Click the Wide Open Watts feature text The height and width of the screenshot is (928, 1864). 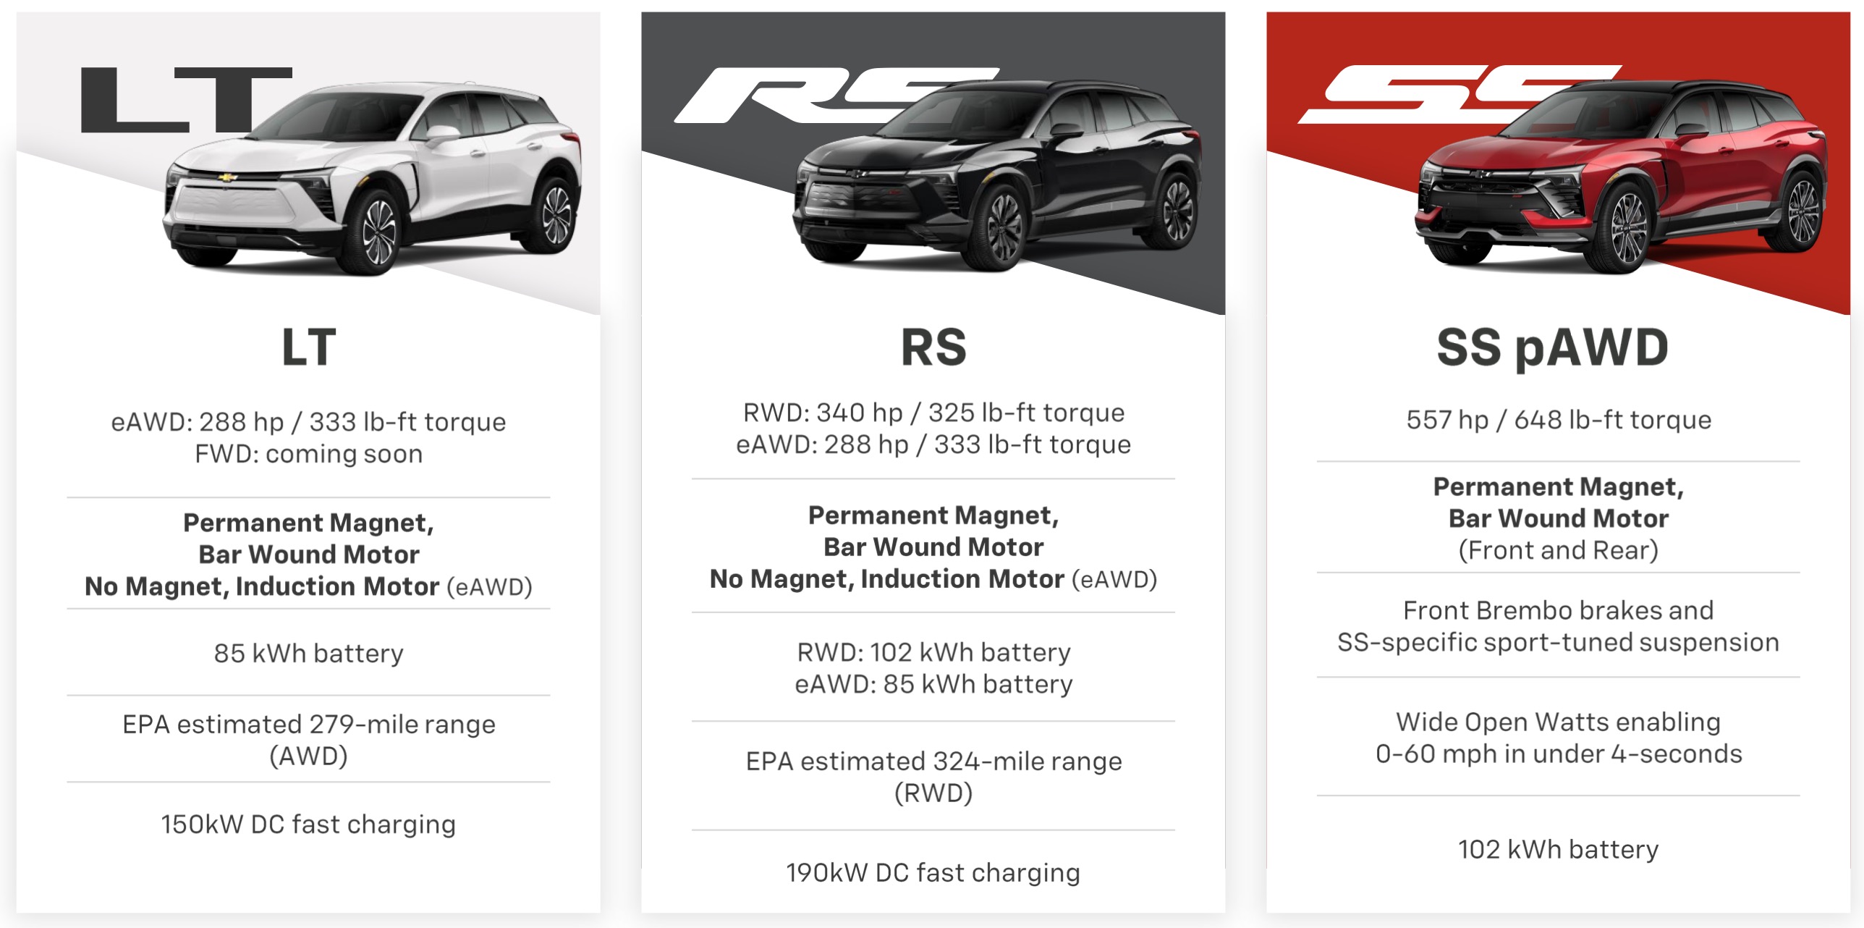[1559, 722]
